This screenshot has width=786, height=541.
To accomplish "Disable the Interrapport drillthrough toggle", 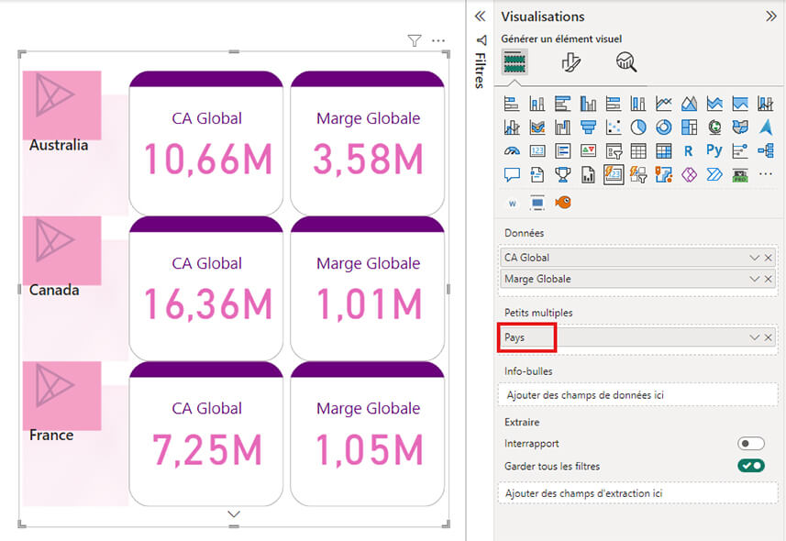I will 750,442.
